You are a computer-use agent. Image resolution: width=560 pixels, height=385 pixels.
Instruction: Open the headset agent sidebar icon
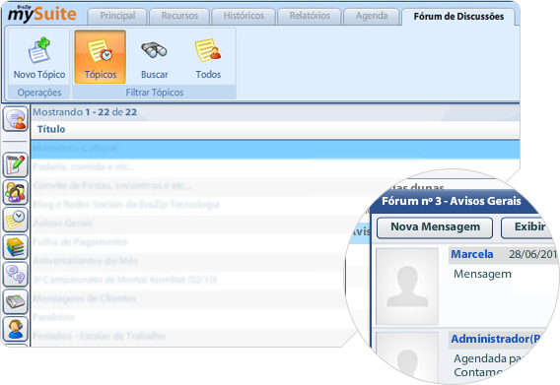coord(15,329)
